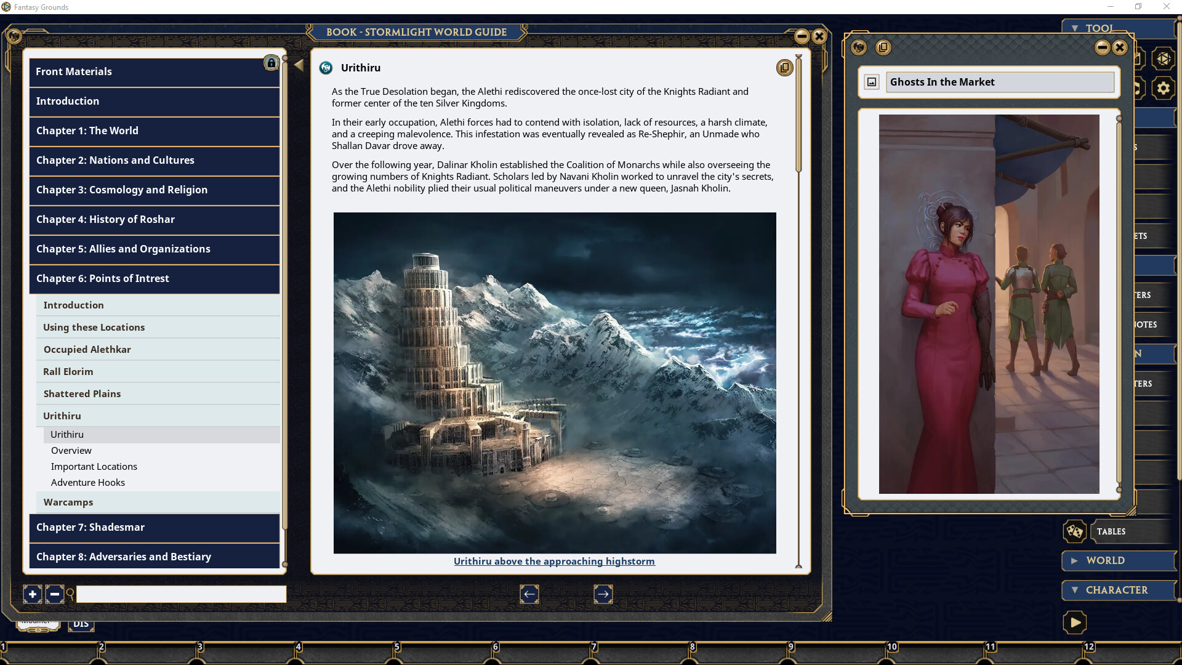Toggle the lock icon on the book sidebar
Image resolution: width=1182 pixels, height=665 pixels.
pos(271,63)
